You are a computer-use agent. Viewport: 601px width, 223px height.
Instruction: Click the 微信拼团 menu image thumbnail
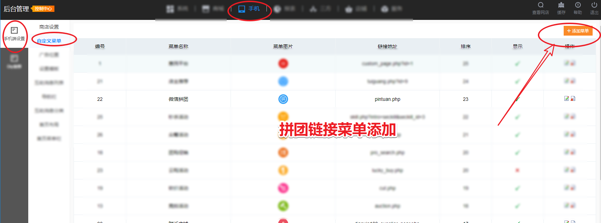[x=283, y=99]
